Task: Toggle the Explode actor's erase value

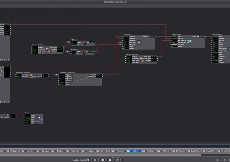Action: click(126, 46)
